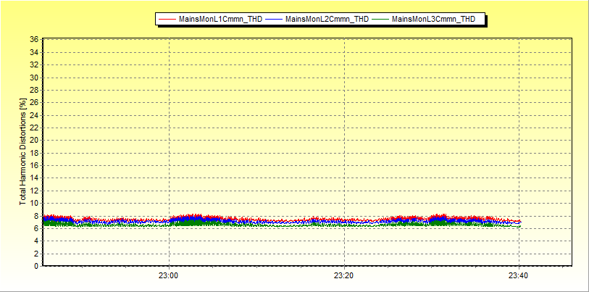Toggle the MainsMonL2Cmmn_THD legend label

(327, 20)
